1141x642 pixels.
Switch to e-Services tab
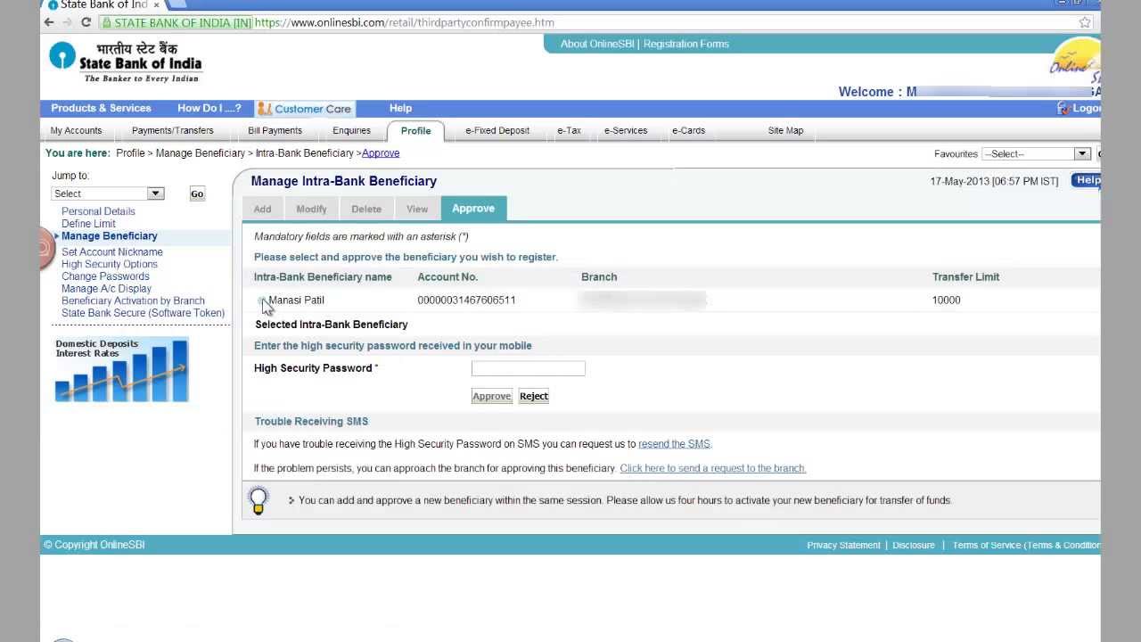[626, 130]
